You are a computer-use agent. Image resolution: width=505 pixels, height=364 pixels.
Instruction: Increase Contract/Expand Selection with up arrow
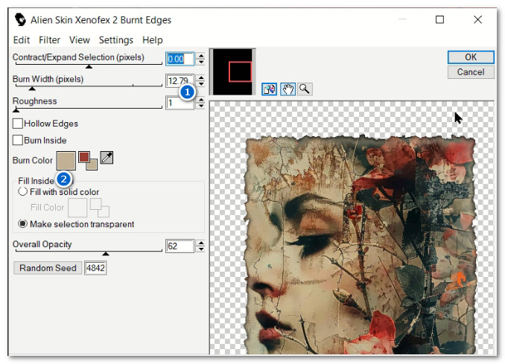pos(201,56)
